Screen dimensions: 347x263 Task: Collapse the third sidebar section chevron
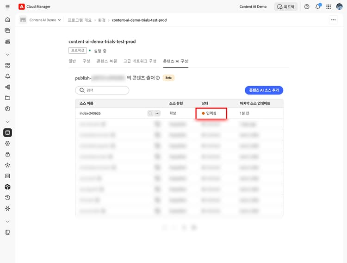pyautogui.click(x=7, y=222)
